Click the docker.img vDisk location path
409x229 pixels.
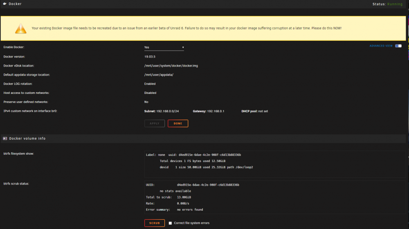click(171, 66)
